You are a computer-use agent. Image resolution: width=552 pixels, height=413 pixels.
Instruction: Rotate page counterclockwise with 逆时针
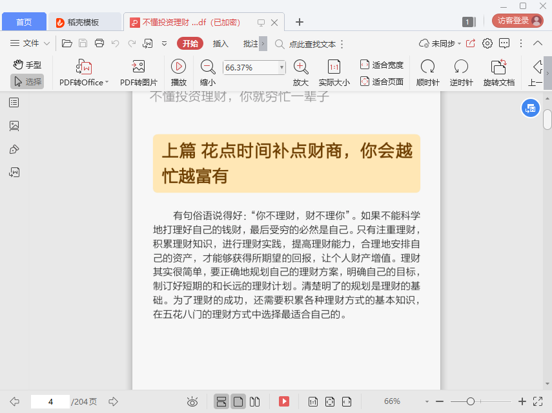coord(461,67)
